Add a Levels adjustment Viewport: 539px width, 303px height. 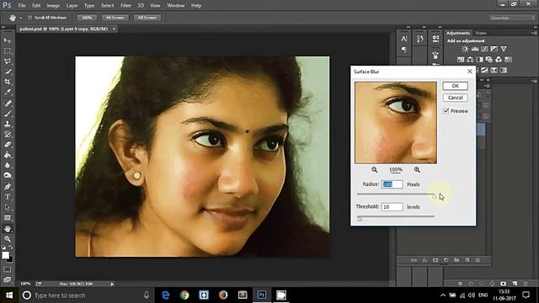click(475, 49)
